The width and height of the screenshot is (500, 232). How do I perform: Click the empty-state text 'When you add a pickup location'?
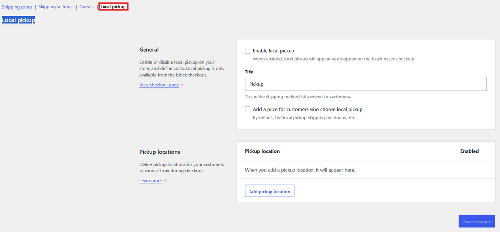pos(300,170)
